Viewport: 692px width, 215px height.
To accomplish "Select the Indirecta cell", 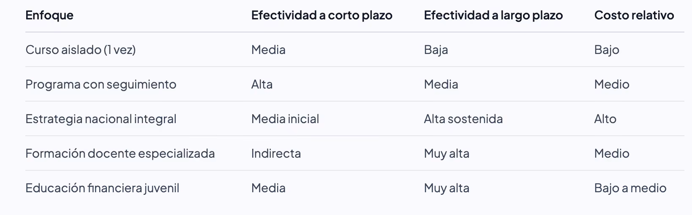I will 276,153.
